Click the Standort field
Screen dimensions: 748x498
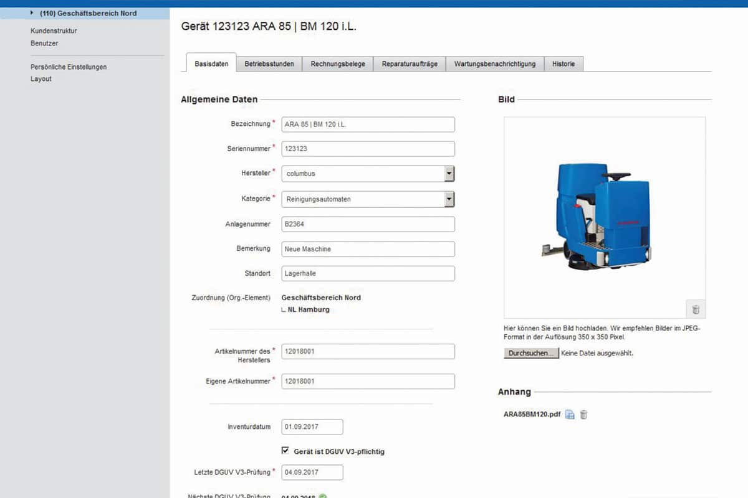click(x=368, y=273)
